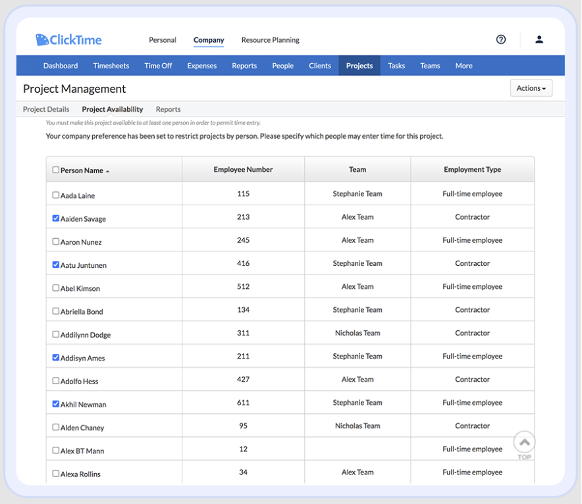This screenshot has height=504, width=582.
Task: Check the select-all checkbox in Person Name header
Action: 56,170
